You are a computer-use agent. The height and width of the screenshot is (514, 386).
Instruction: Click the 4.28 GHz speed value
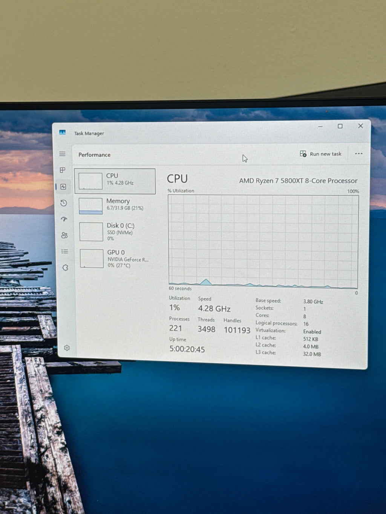tap(214, 308)
